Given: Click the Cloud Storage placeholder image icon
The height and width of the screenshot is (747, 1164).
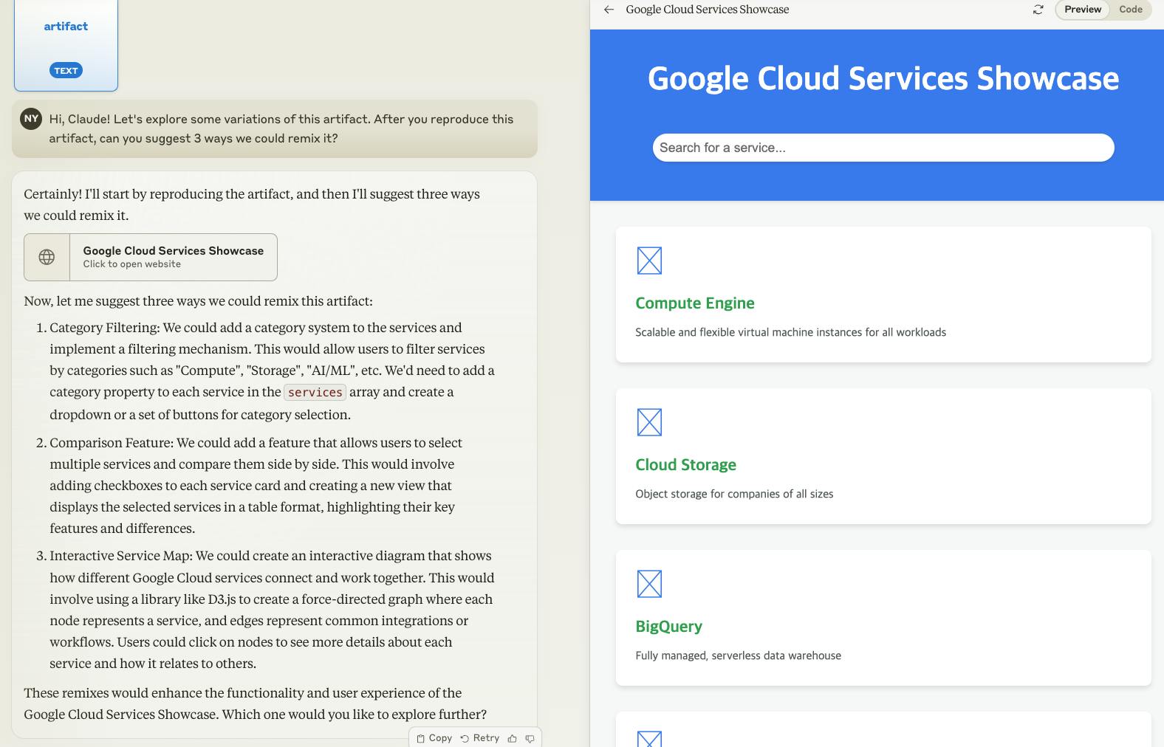Looking at the screenshot, I should [649, 422].
